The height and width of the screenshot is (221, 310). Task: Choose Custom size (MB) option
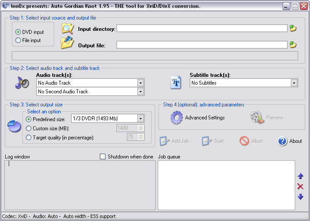(28, 129)
